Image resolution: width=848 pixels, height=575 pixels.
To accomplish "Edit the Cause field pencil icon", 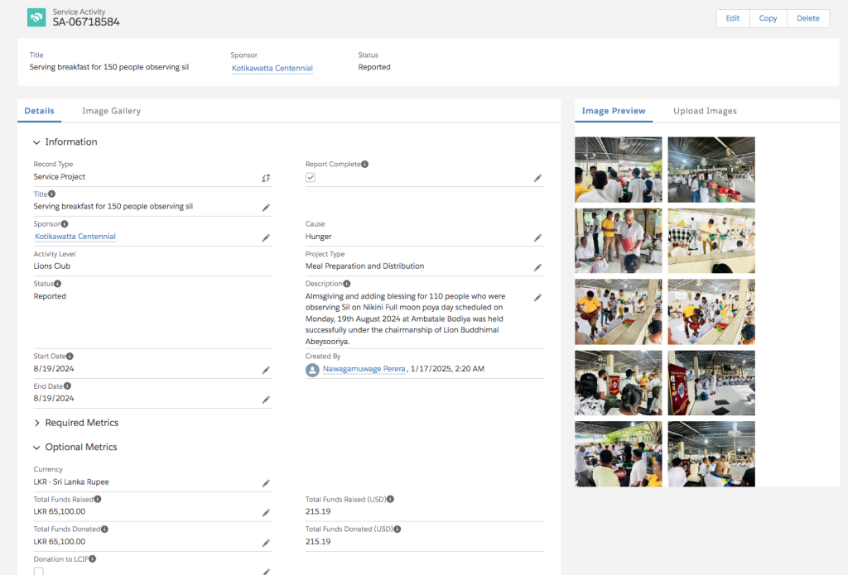I will point(537,237).
